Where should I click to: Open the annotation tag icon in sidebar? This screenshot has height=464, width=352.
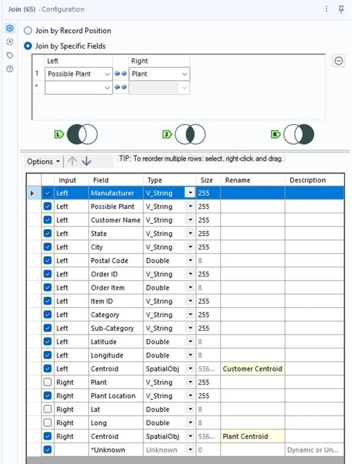pyautogui.click(x=10, y=55)
